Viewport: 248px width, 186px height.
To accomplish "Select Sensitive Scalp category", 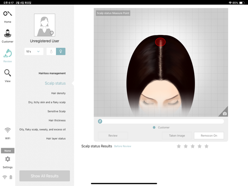I will pos(56,111).
